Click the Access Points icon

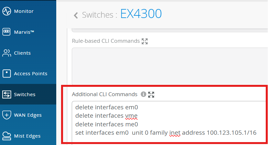click(6, 74)
